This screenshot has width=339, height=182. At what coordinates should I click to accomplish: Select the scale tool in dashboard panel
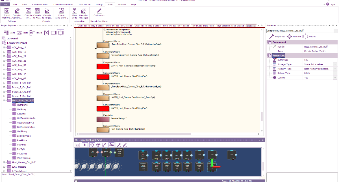pos(104,145)
